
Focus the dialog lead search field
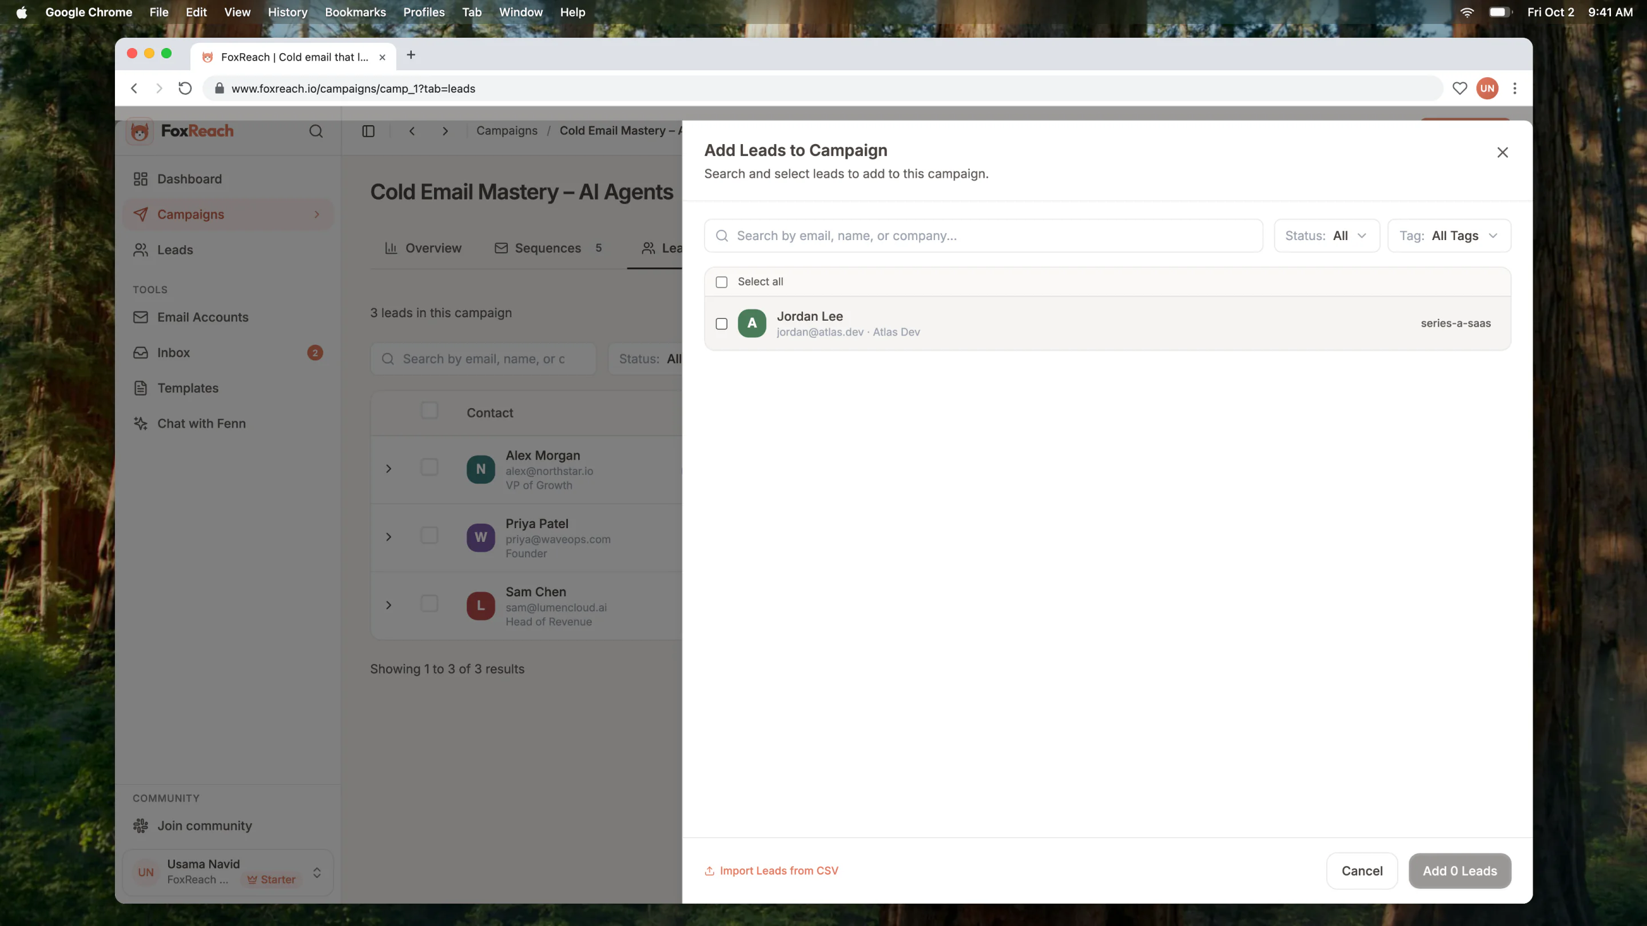coord(984,236)
